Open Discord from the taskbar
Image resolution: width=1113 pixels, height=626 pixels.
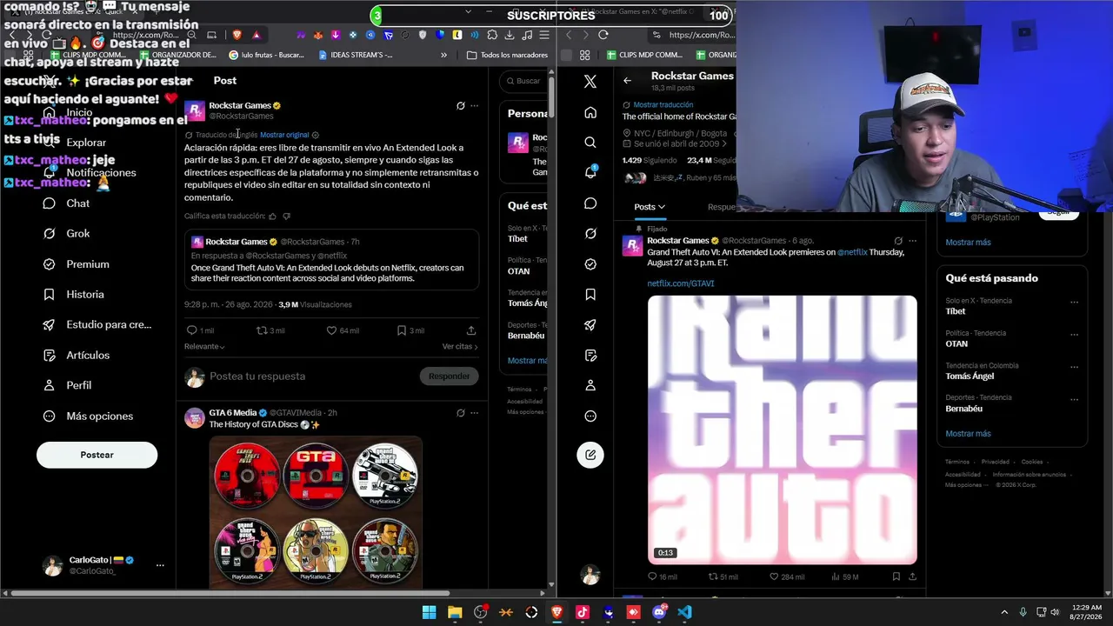pos(659,612)
